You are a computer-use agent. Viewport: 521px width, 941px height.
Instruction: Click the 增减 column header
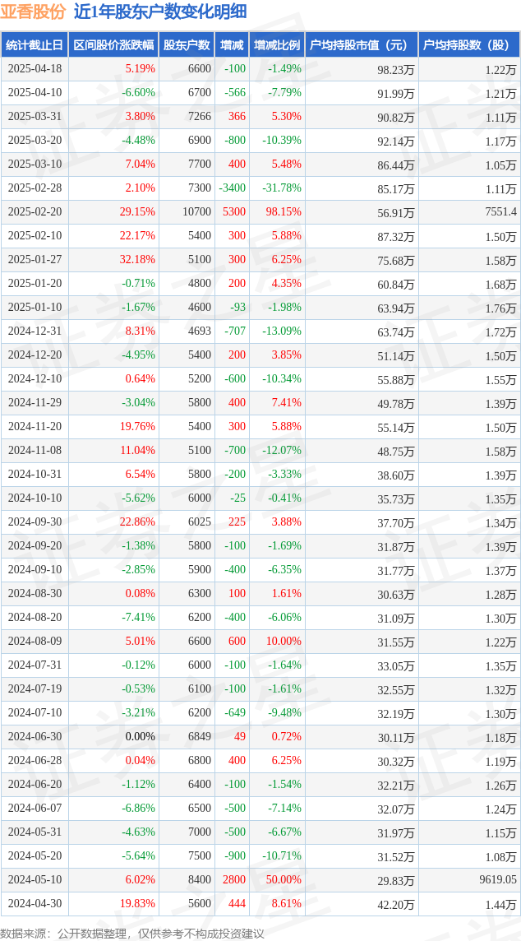232,45
